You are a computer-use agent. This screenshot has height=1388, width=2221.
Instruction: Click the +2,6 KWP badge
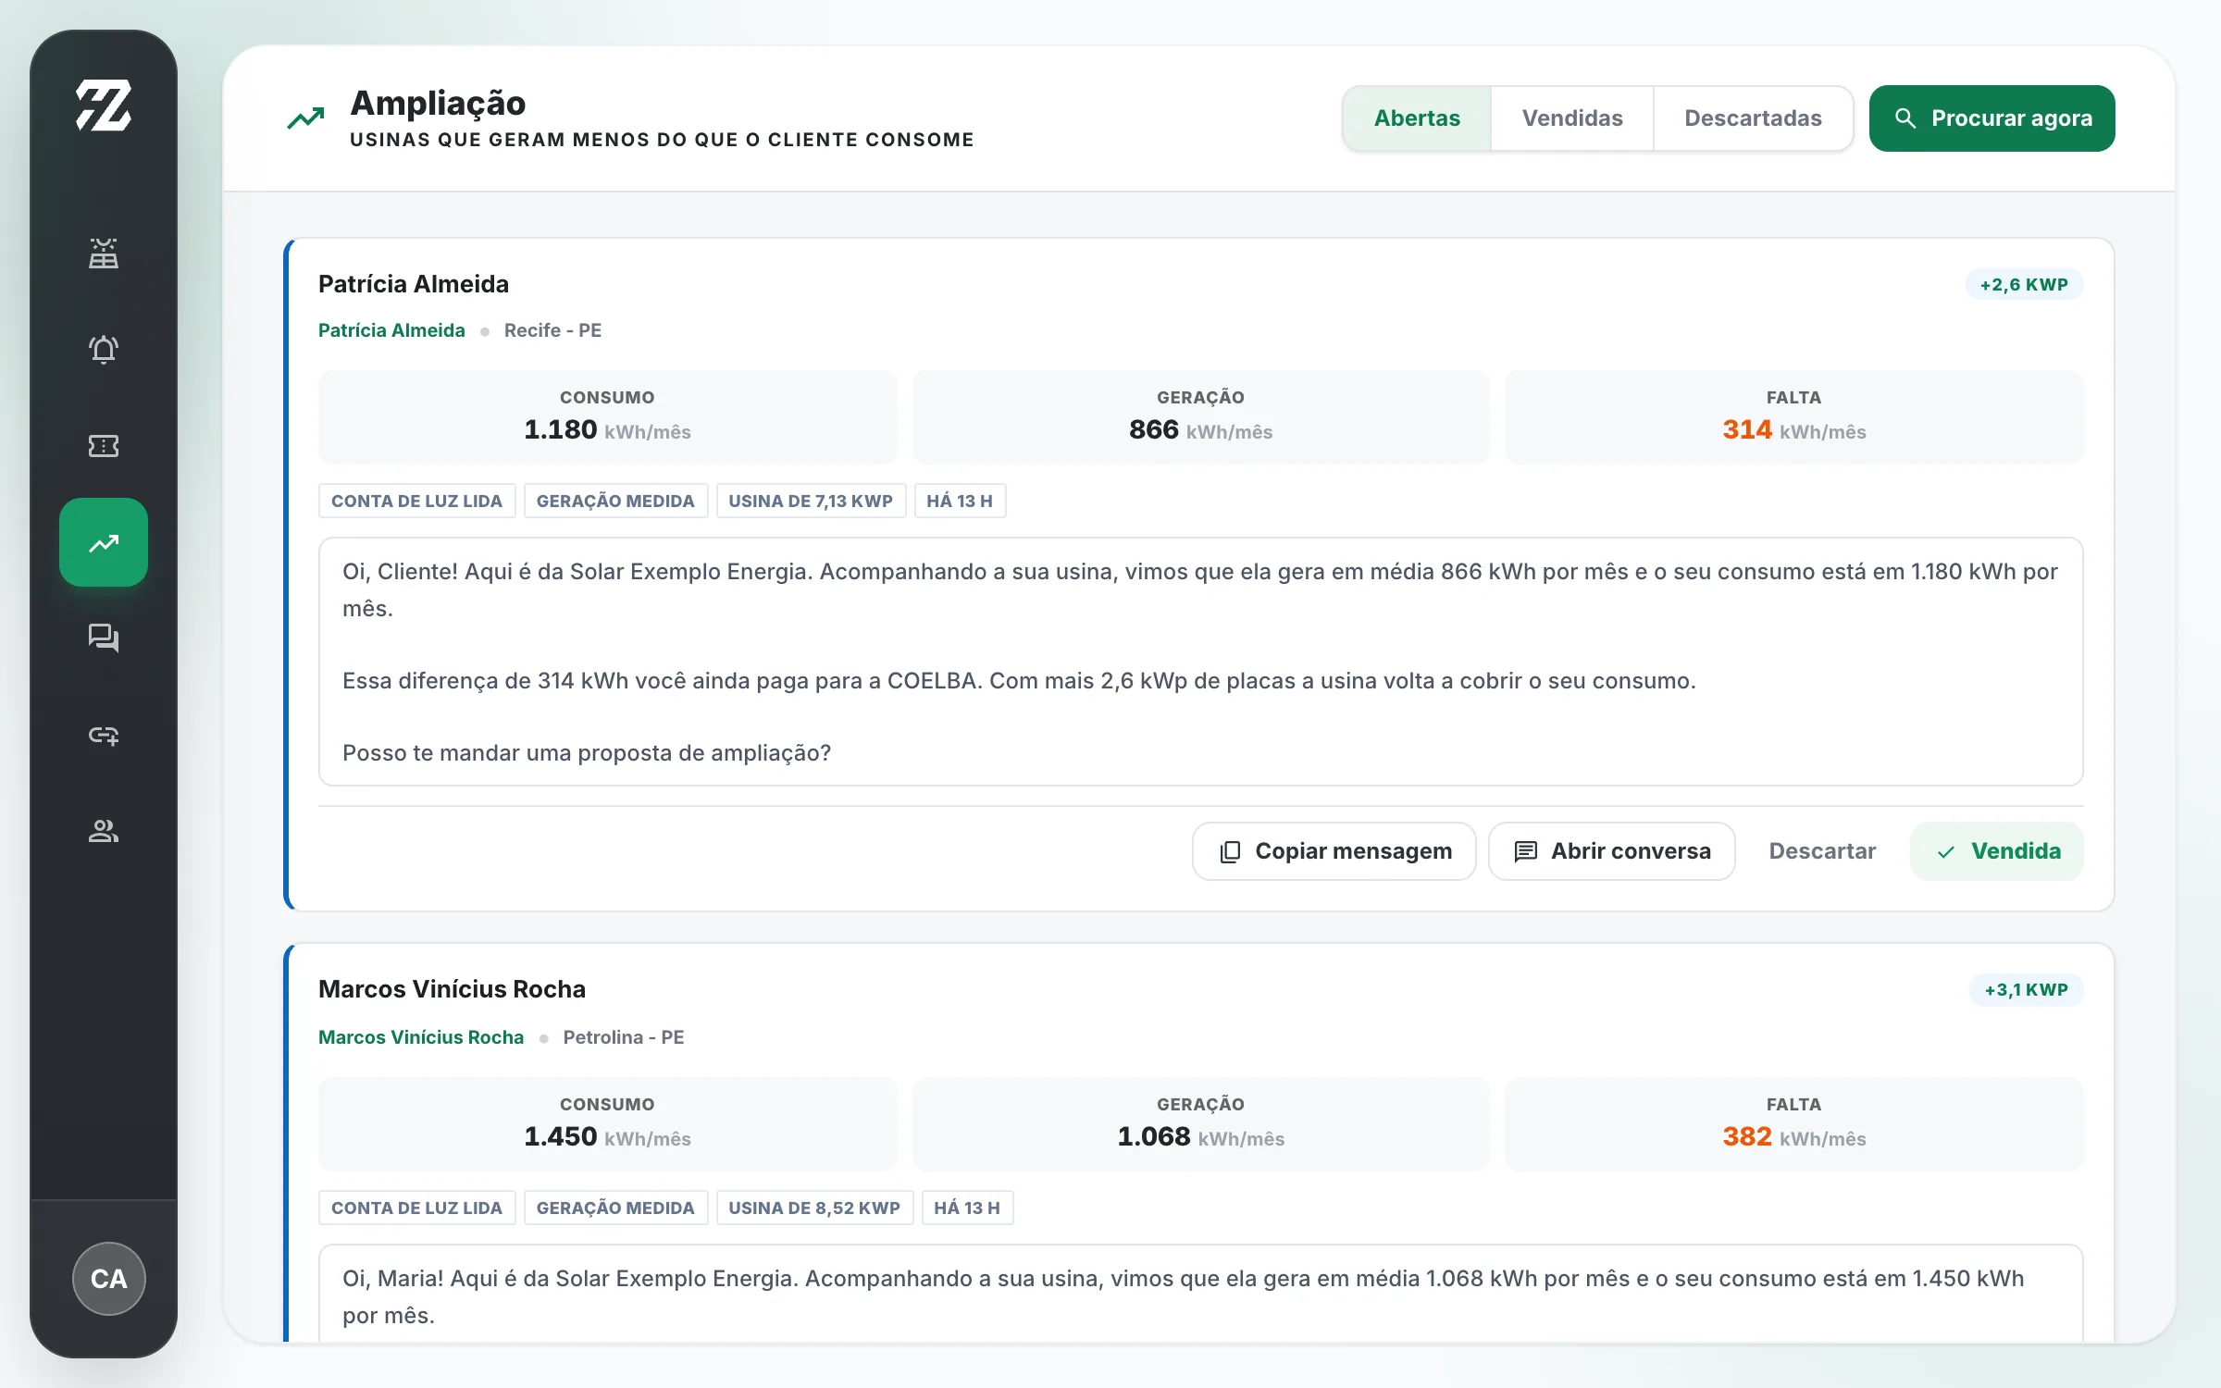pyautogui.click(x=2024, y=284)
